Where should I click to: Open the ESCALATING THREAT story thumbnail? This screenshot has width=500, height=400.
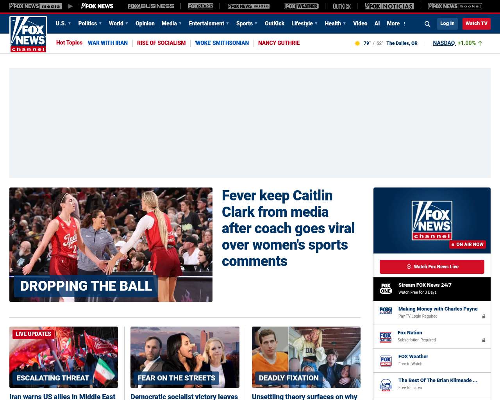[x=64, y=357]
